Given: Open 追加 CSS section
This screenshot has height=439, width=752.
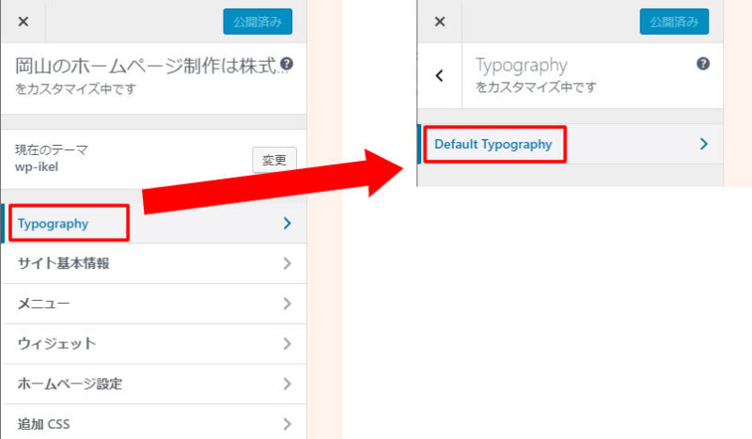Looking at the screenshot, I should pos(154,422).
